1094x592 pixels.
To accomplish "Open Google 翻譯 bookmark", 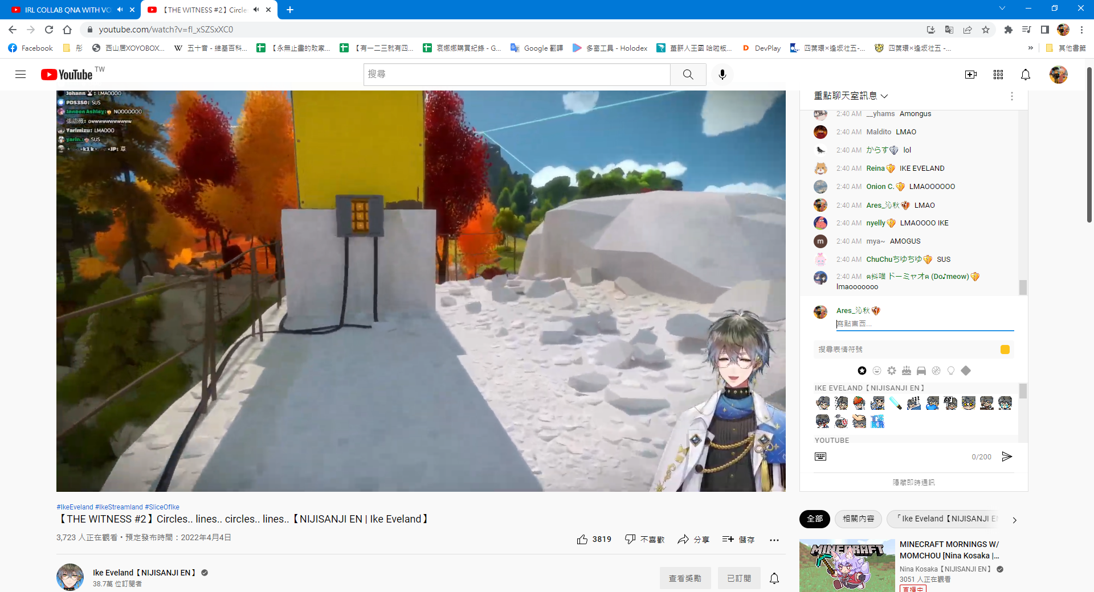I will point(537,48).
